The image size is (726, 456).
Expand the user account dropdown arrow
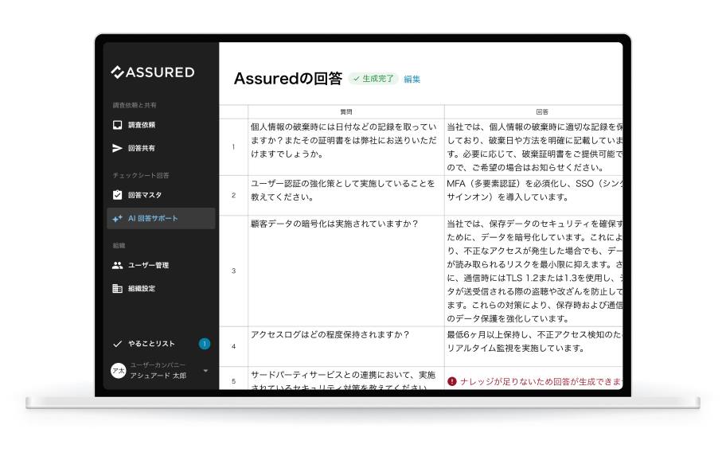point(205,371)
